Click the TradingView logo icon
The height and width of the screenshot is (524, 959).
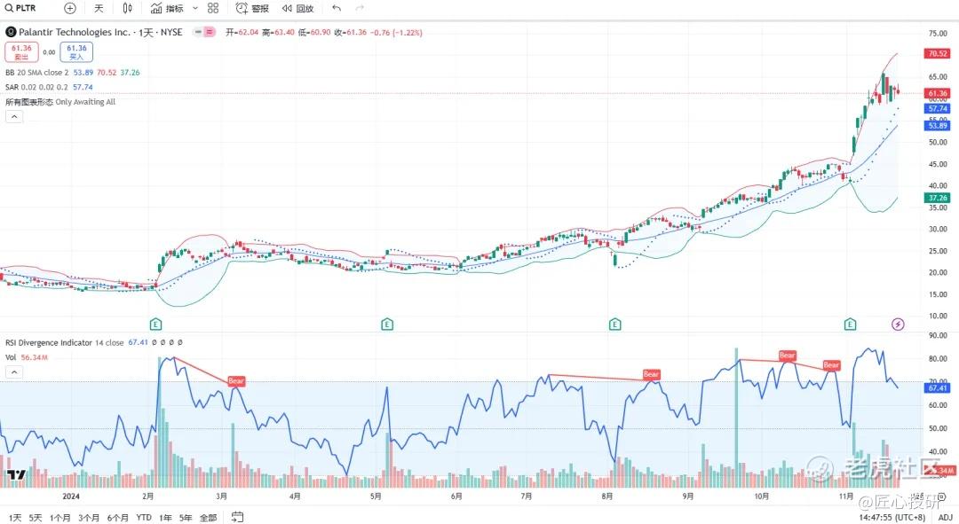pos(16,474)
